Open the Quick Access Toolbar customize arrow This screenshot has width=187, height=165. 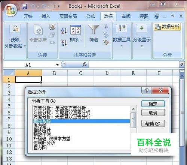[x=58, y=6]
